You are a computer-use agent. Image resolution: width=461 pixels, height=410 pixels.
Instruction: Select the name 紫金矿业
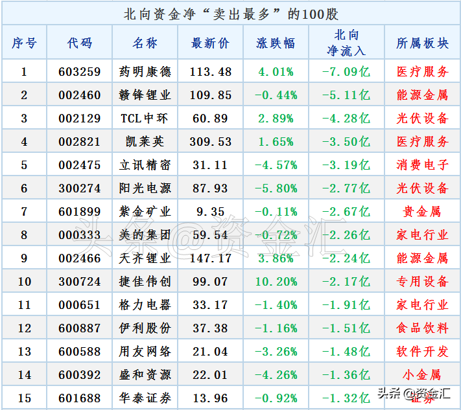[145, 212]
